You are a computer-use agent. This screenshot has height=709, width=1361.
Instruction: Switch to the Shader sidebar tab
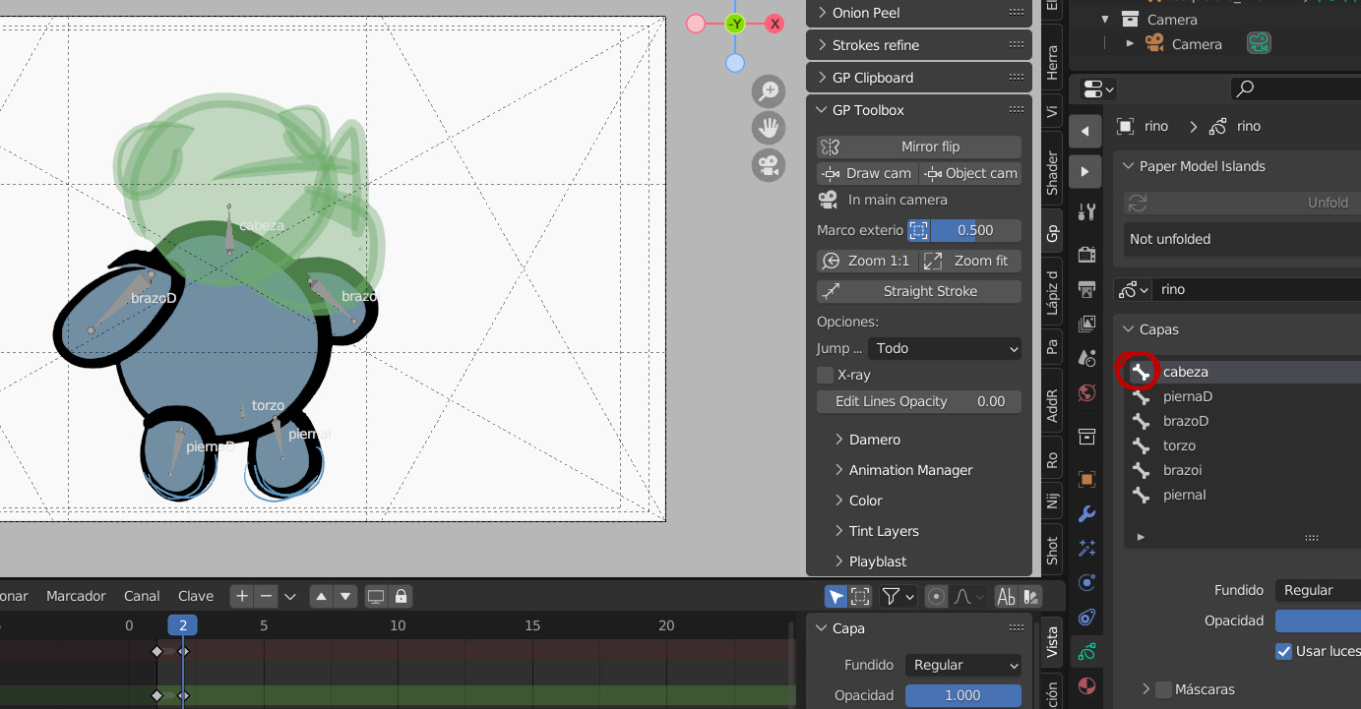[1052, 173]
